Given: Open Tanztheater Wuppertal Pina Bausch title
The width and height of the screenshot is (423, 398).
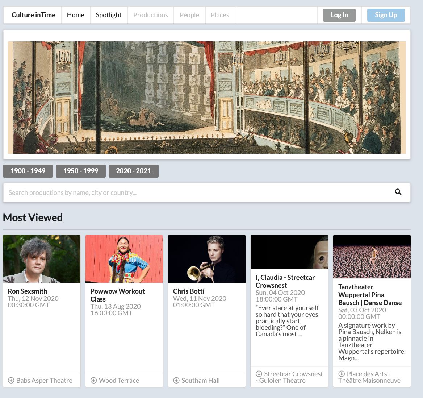Looking at the screenshot, I should coord(370,295).
